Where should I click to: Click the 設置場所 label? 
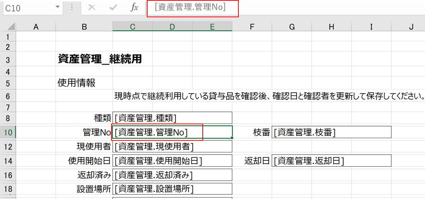point(94,189)
